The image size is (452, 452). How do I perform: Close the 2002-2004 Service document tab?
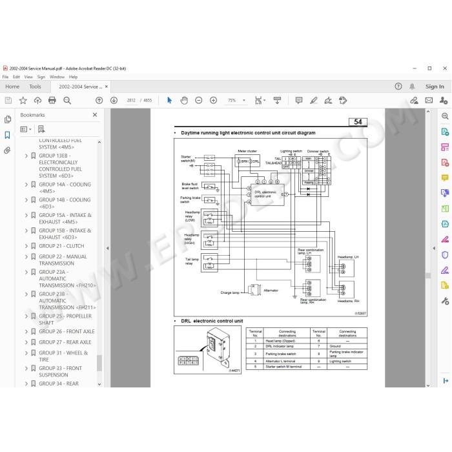107,87
